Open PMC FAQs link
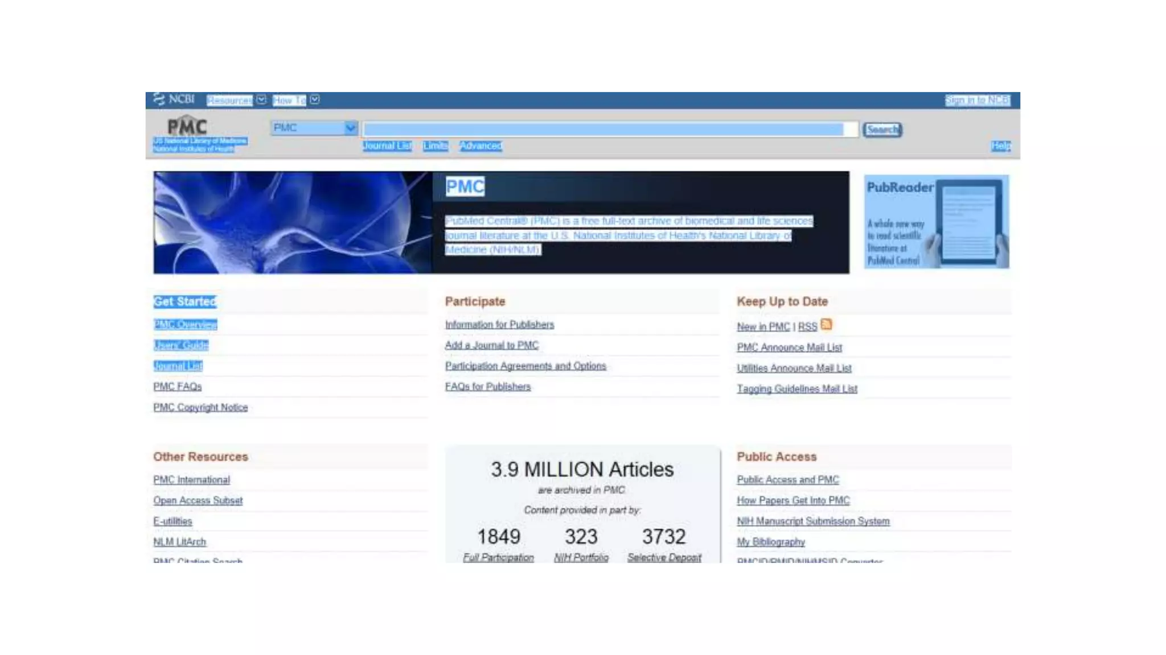Viewport: 1166px width, 655px height. coord(178,387)
